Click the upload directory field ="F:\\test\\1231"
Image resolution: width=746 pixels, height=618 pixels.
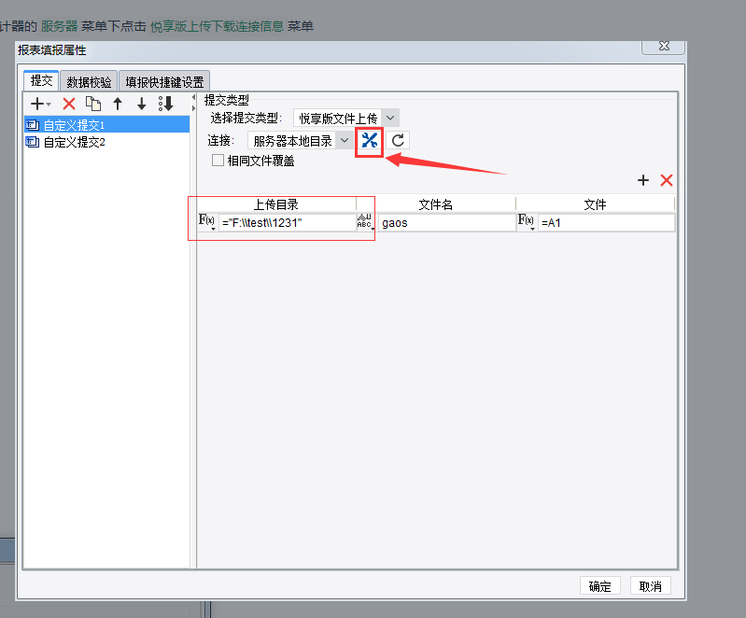(x=287, y=223)
